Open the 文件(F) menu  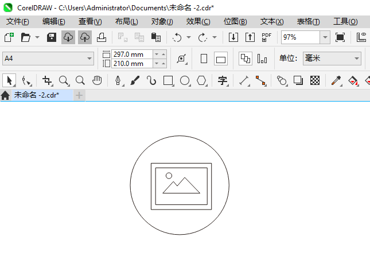18,22
